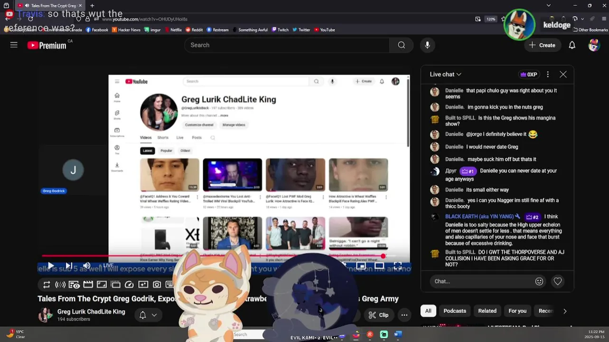Open the Facebook bookmark
Viewport: 609px width, 342px height.
click(x=97, y=30)
